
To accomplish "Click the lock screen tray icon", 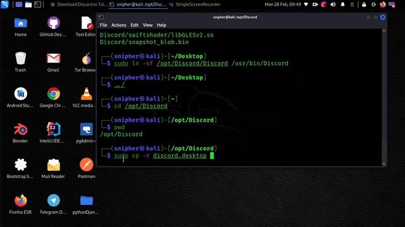I will point(364,4).
